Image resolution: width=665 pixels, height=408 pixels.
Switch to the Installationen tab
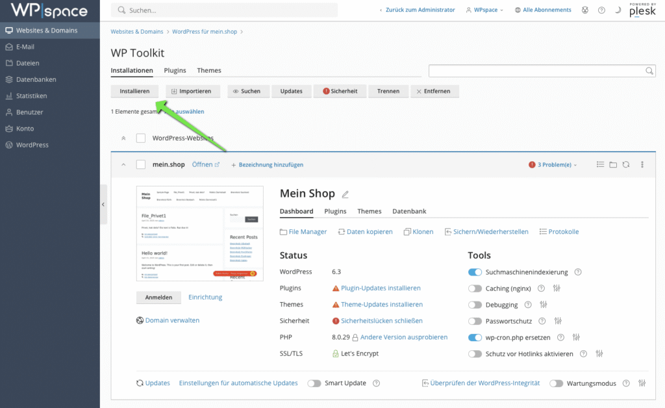point(132,70)
